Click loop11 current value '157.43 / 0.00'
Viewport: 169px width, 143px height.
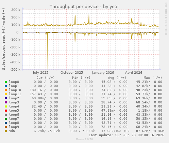pos(44,94)
